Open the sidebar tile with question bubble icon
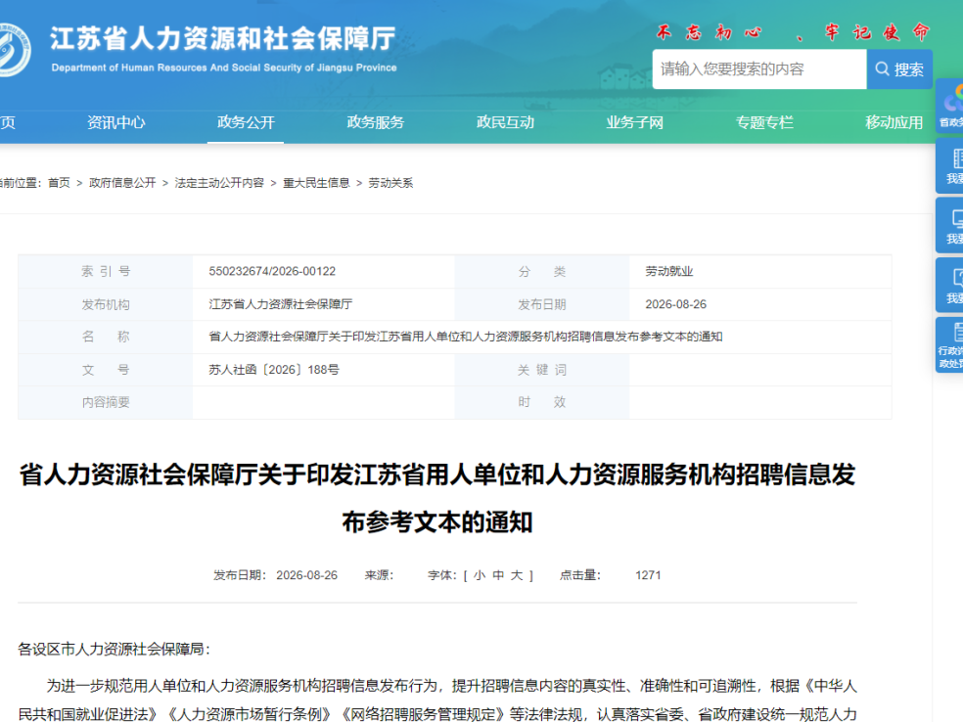The image size is (963, 722). tap(950, 285)
